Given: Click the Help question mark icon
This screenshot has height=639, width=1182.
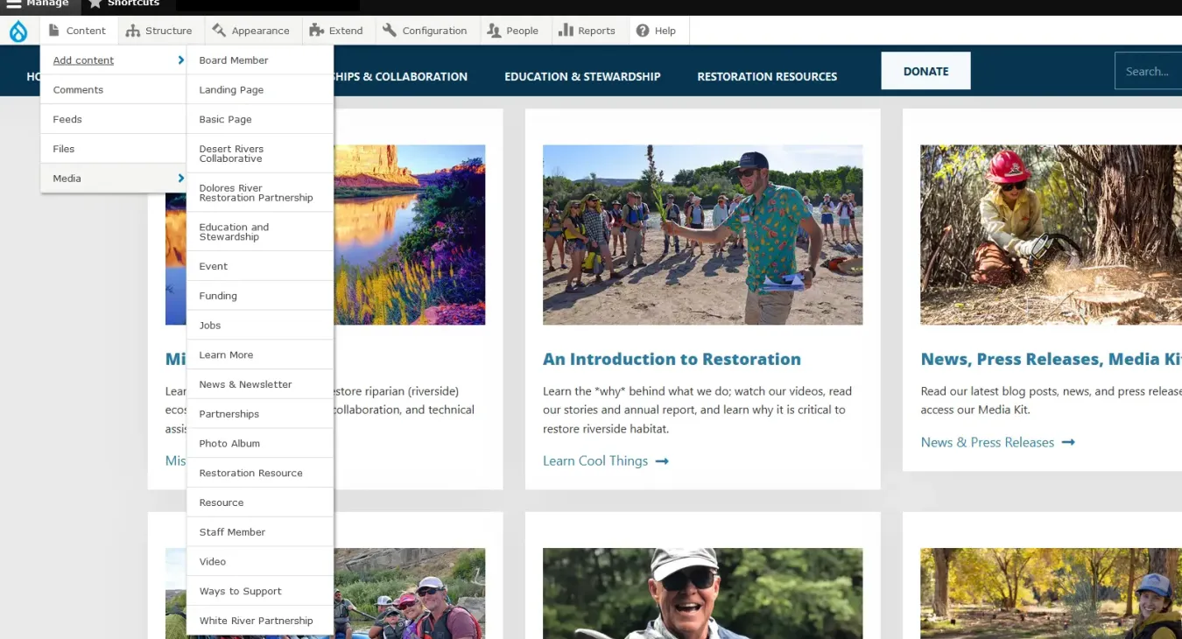Looking at the screenshot, I should pos(643,31).
